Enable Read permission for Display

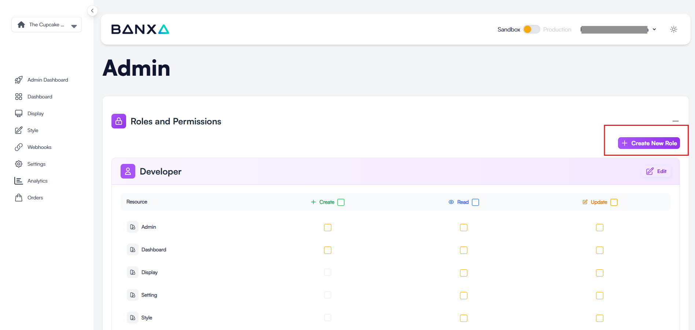click(464, 273)
